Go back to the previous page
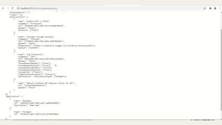The width and height of the screenshot is (222, 125). click(x=3, y=8)
